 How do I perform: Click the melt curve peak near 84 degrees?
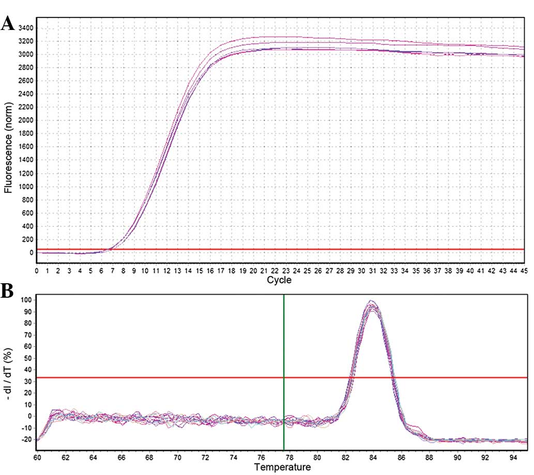tap(371, 303)
